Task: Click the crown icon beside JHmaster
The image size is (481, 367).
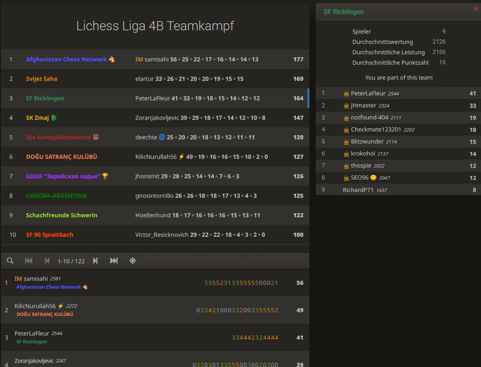Action: pyautogui.click(x=346, y=106)
